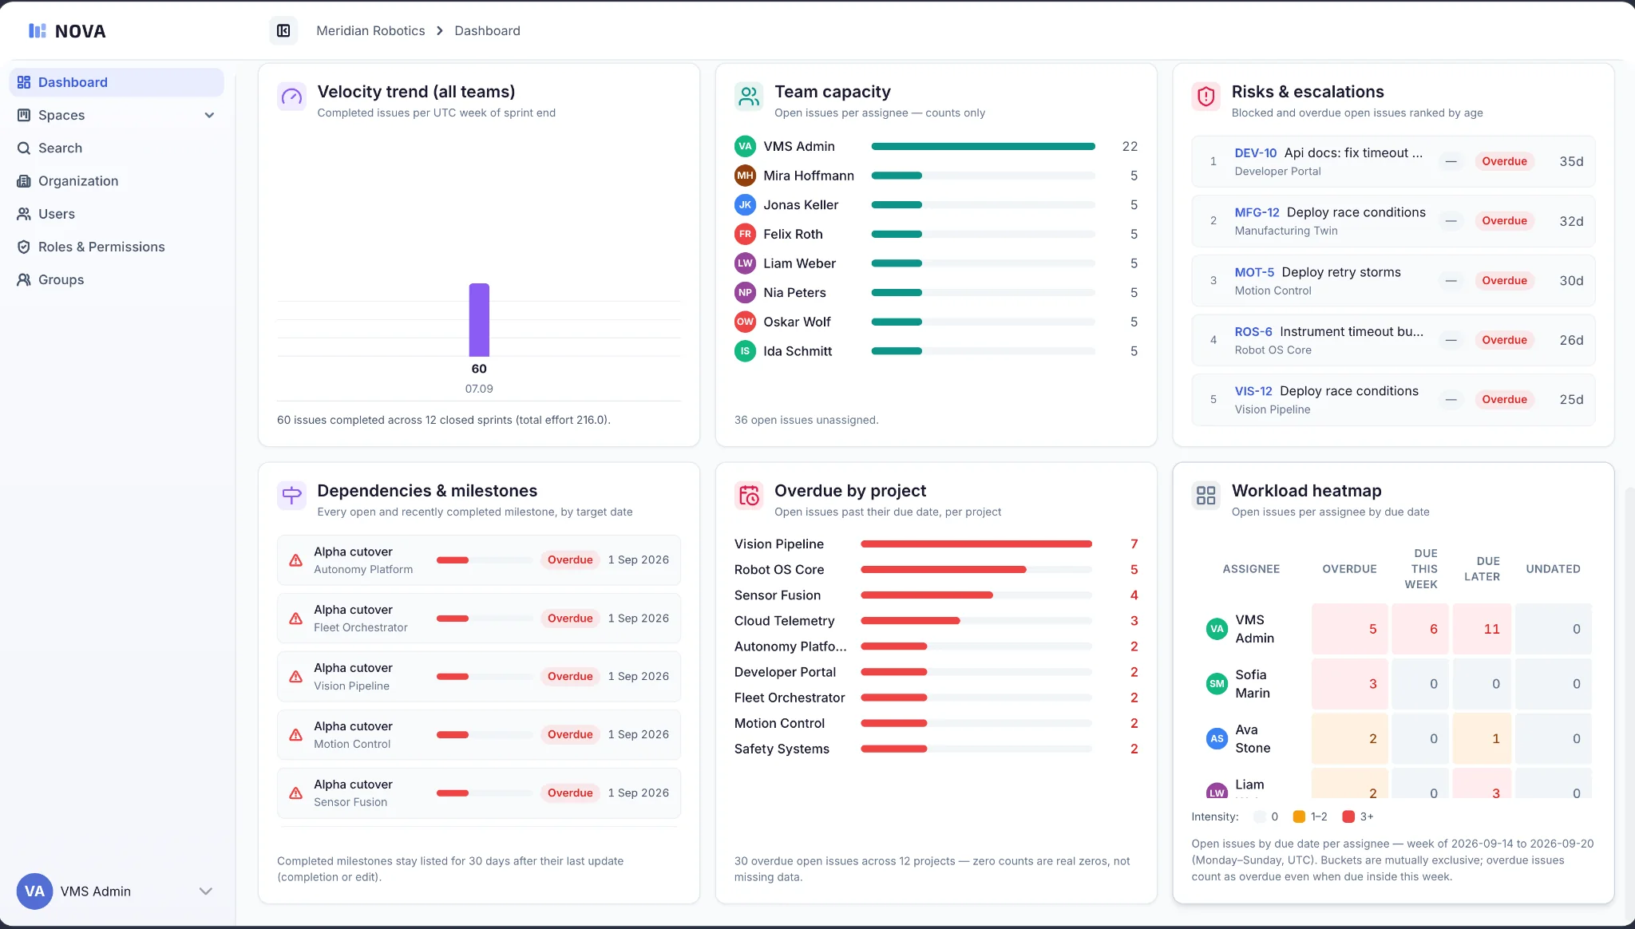Open issue VIS-12 link
The height and width of the screenshot is (929, 1635).
pyautogui.click(x=1253, y=391)
